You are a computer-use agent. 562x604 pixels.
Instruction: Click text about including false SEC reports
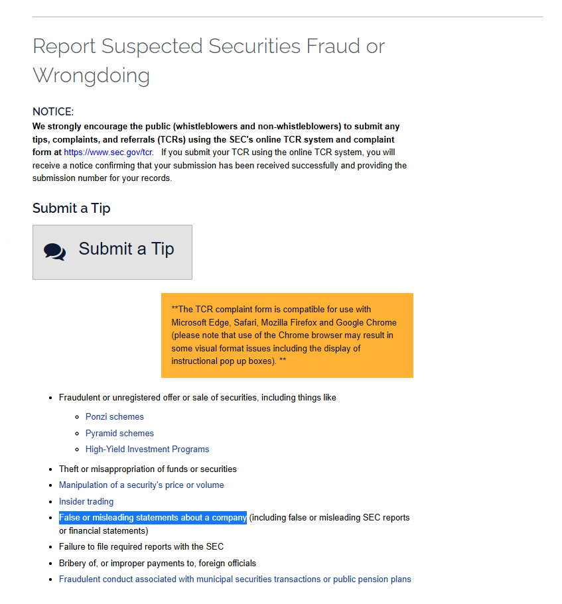234,524
